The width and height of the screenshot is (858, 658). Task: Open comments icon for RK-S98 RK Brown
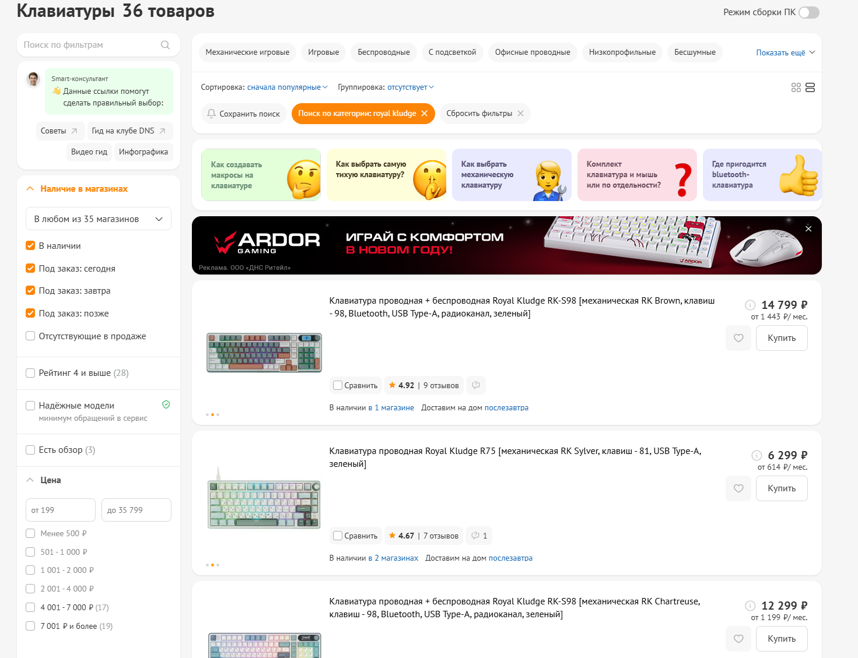[476, 385]
